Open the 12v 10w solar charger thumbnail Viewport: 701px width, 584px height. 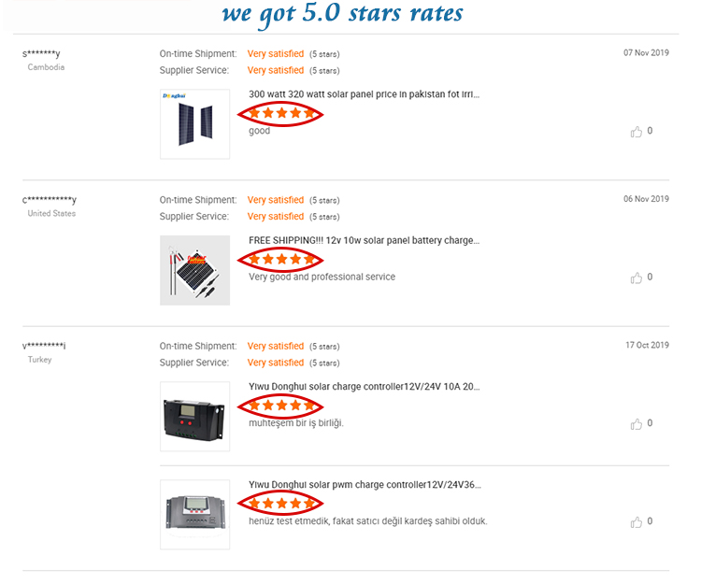pos(194,270)
